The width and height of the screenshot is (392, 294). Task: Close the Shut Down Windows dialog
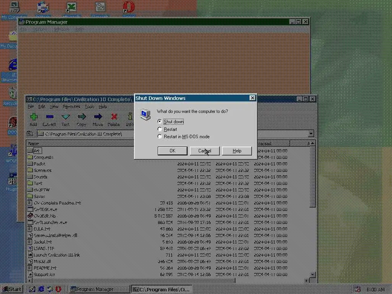253,98
